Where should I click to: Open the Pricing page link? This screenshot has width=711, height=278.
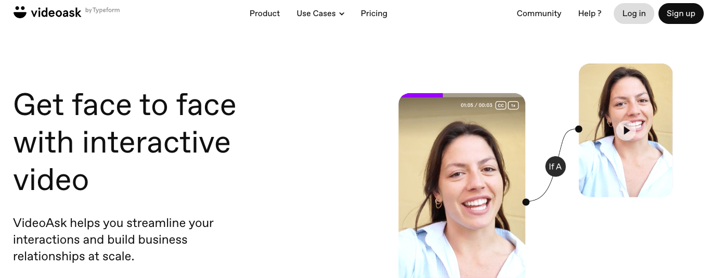[374, 14]
